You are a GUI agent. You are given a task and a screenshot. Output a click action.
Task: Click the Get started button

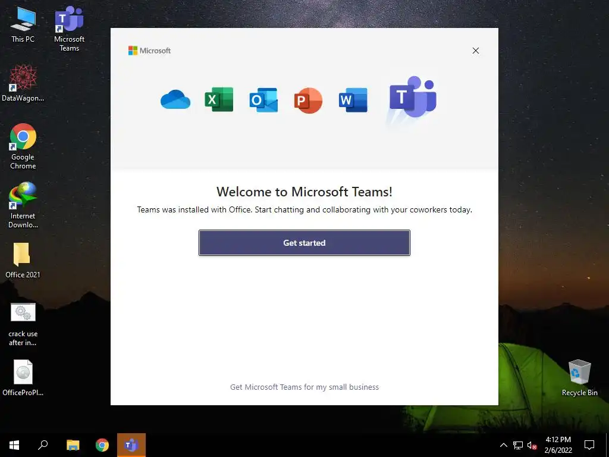pyautogui.click(x=304, y=243)
